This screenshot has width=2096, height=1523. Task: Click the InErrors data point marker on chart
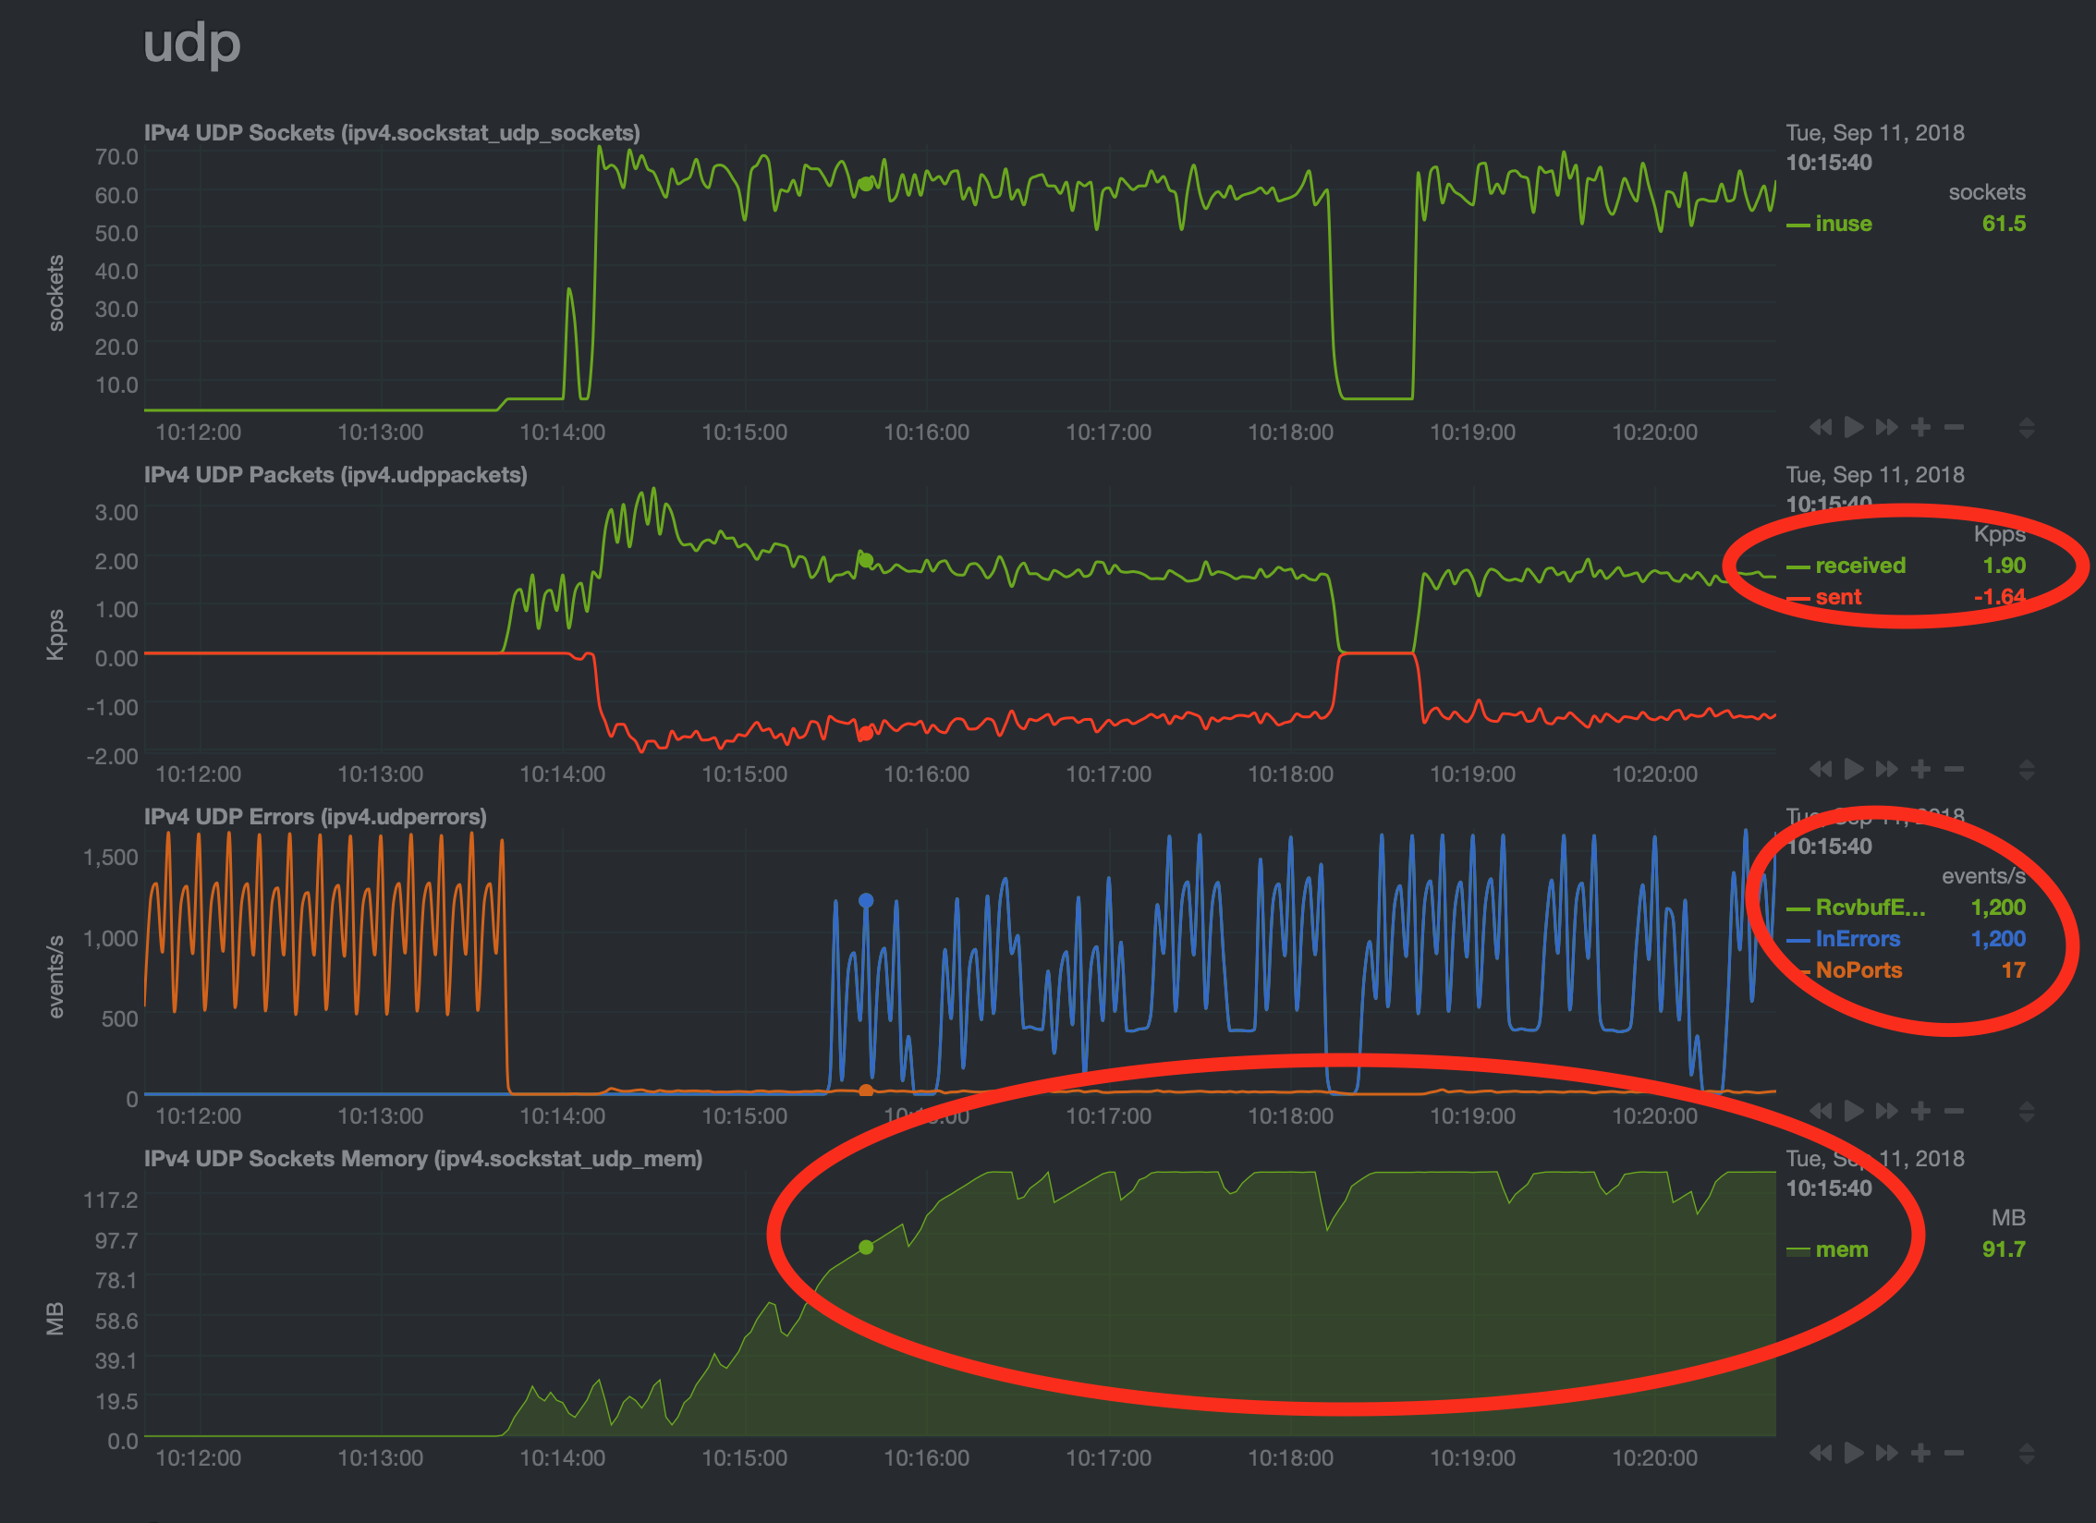tap(866, 900)
